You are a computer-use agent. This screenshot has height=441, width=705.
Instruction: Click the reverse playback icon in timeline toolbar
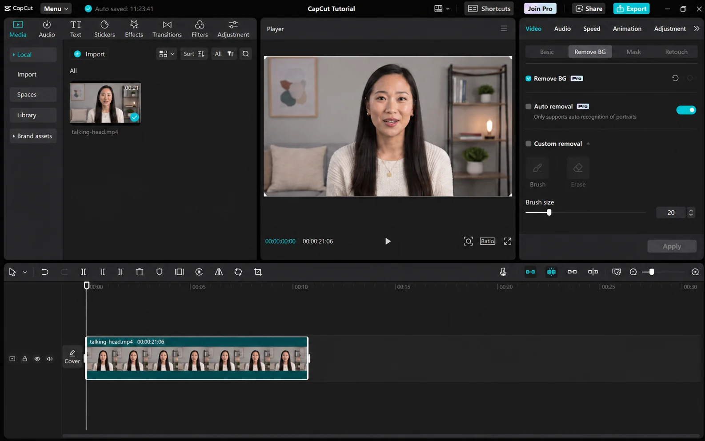click(x=199, y=272)
